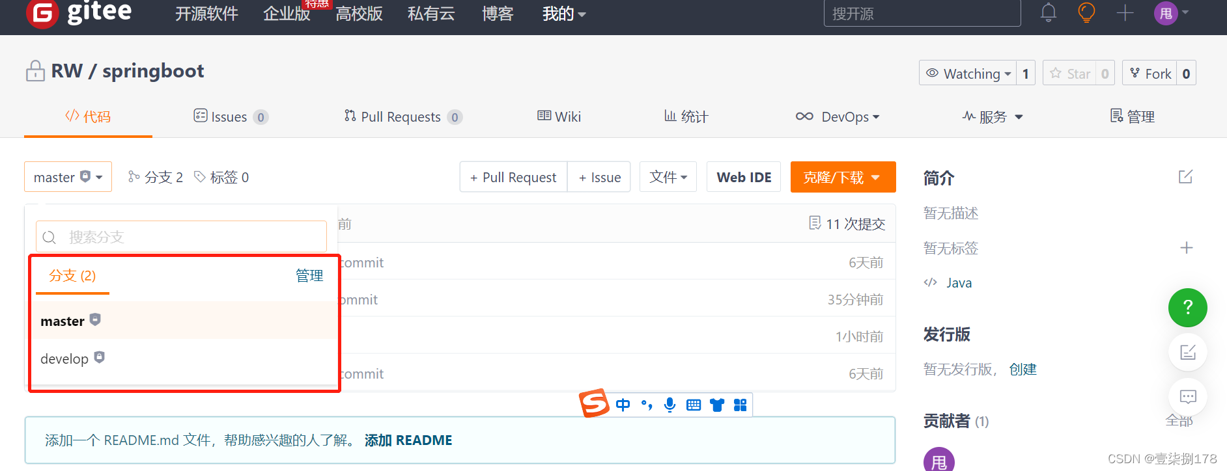Toggle Sogou punctuation mode icon
Image resolution: width=1227 pixels, height=471 pixels.
(x=647, y=405)
